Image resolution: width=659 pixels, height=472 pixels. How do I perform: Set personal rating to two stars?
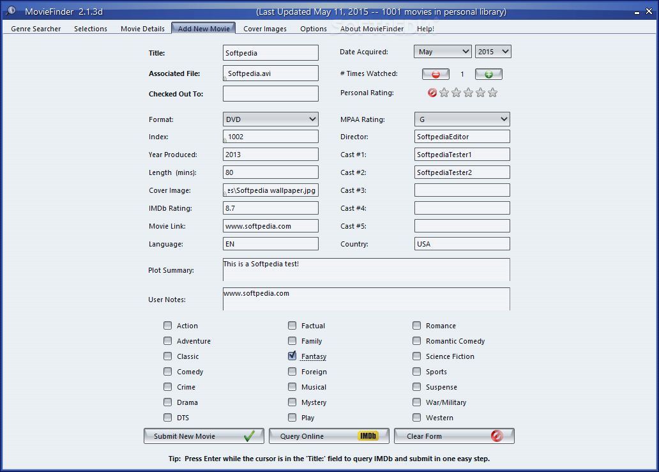[x=456, y=93]
